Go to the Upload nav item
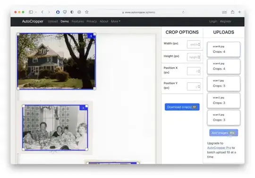Screen dimensions: 255x178 pyautogui.click(x=53, y=21)
